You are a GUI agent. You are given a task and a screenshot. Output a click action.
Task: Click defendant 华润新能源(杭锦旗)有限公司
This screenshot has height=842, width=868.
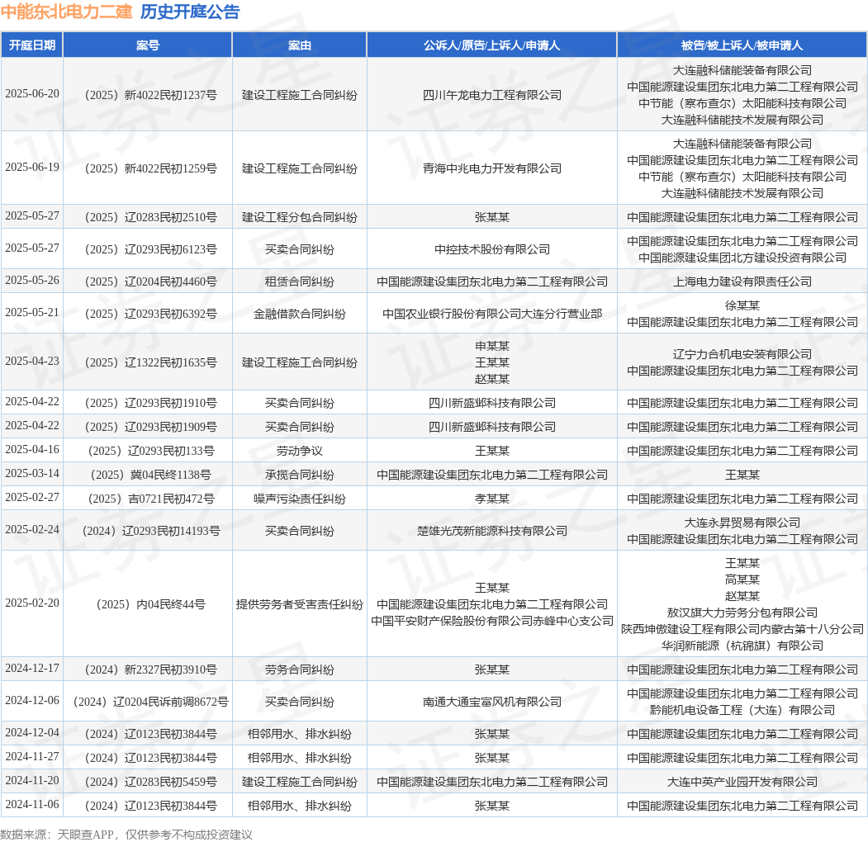pyautogui.click(x=742, y=646)
